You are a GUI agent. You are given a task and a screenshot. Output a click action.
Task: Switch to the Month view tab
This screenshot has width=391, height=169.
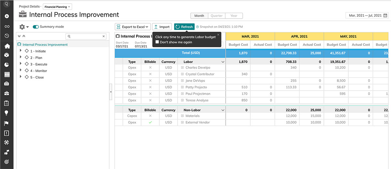point(199,16)
